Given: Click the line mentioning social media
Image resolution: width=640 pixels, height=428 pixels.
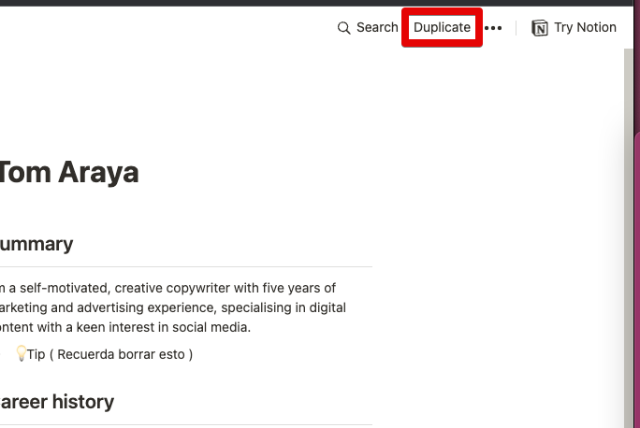Looking at the screenshot, I should (125, 327).
